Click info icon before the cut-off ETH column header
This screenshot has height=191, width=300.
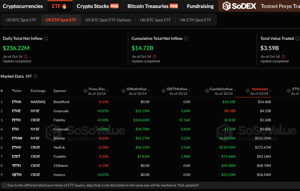pos(288,91)
